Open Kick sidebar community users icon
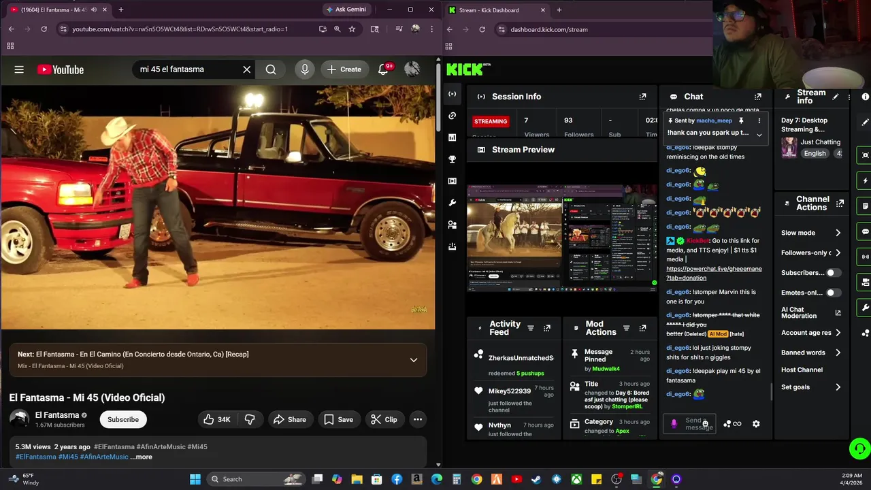This screenshot has height=490, width=871. (x=452, y=225)
